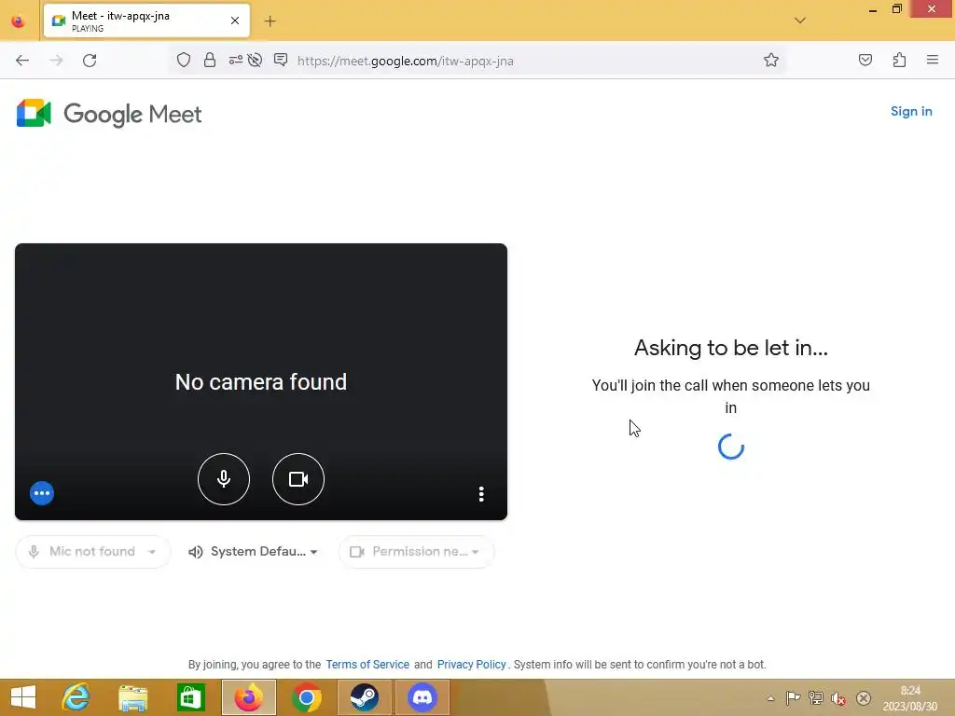Viewport: 955px width, 716px height.
Task: Select the Meet - itw-apqx-jna tab
Action: pyautogui.click(x=146, y=21)
